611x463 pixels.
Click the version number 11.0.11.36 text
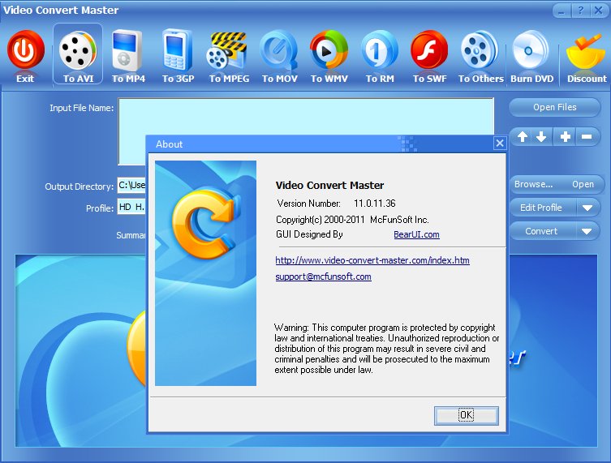click(x=375, y=204)
